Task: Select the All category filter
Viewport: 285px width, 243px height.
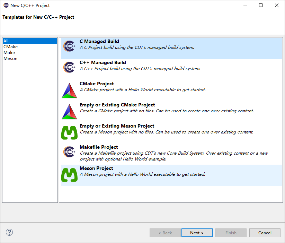Action: (30, 41)
